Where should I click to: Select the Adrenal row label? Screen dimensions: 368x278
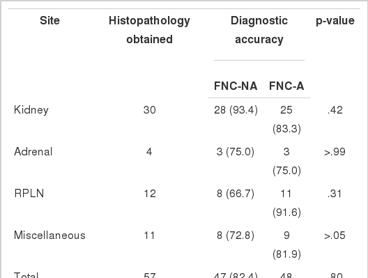click(33, 152)
